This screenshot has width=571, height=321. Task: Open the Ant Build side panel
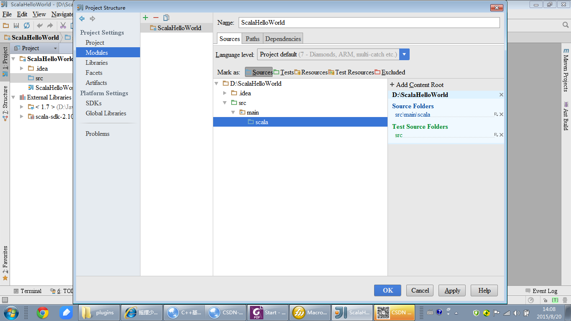click(566, 115)
